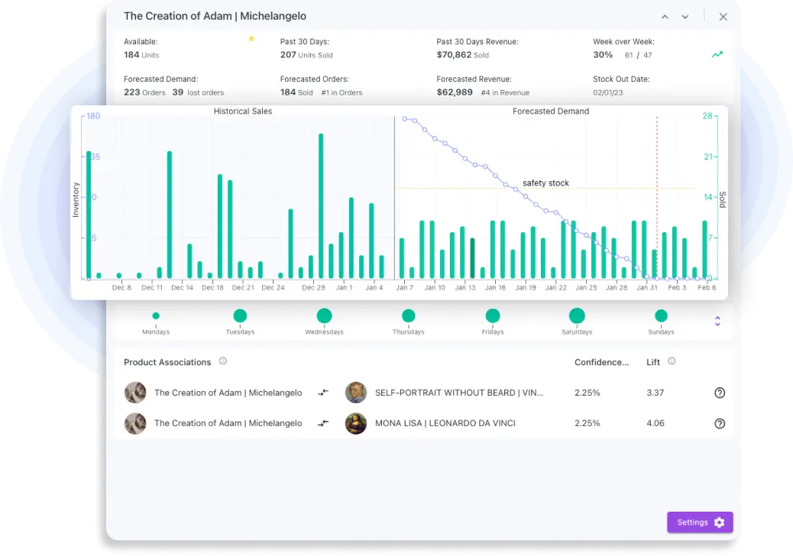The height and width of the screenshot is (556, 793).
Task: Close the product detail panel
Action: [x=723, y=17]
